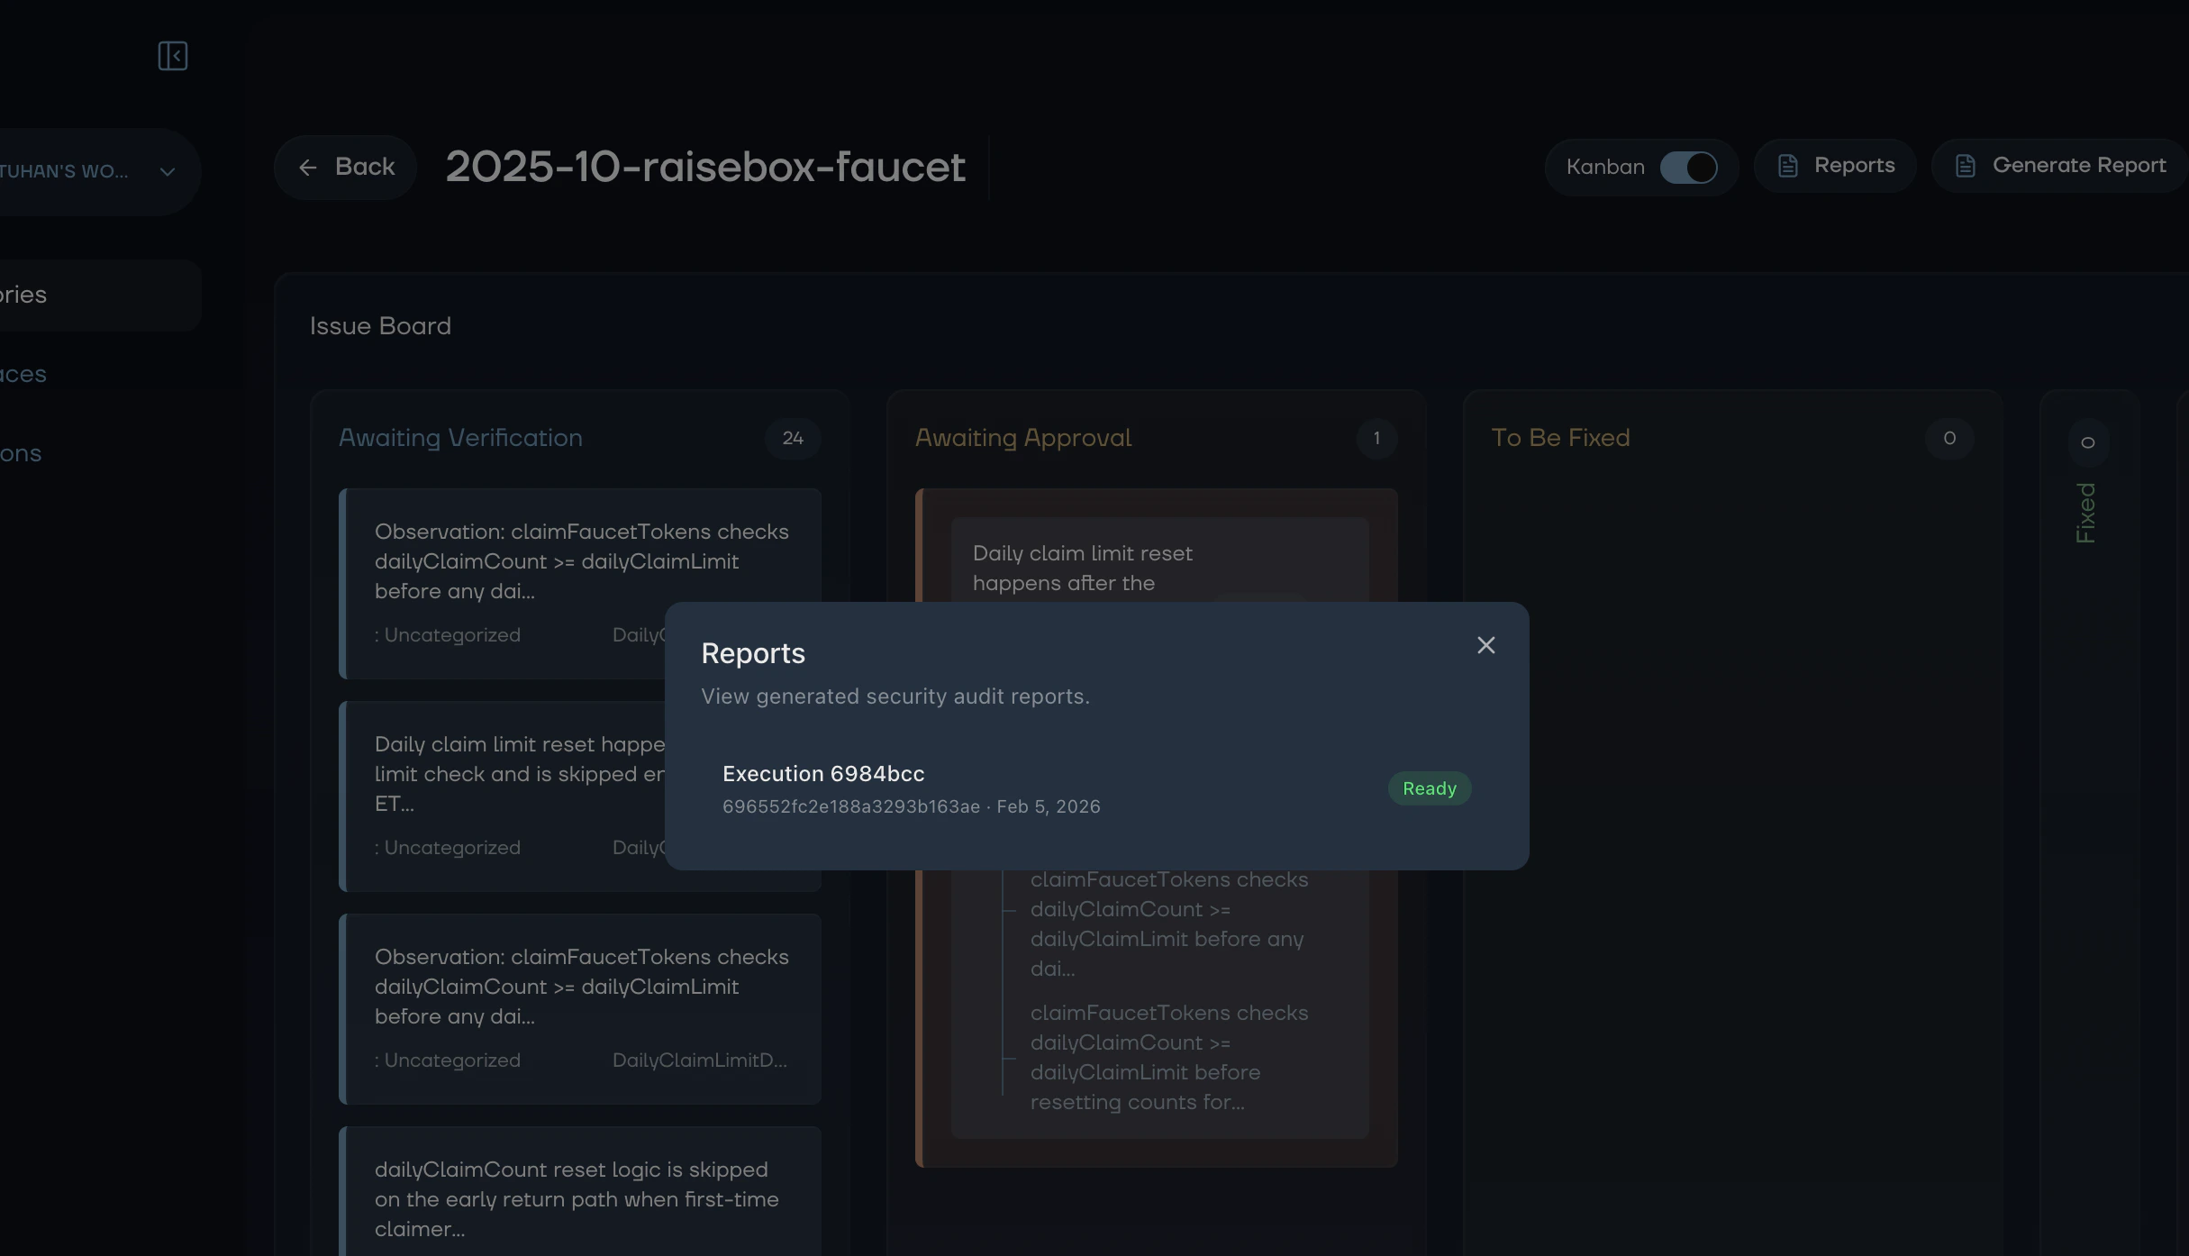
Task: Open first Observation claimFaucetTokens card
Action: click(x=580, y=584)
